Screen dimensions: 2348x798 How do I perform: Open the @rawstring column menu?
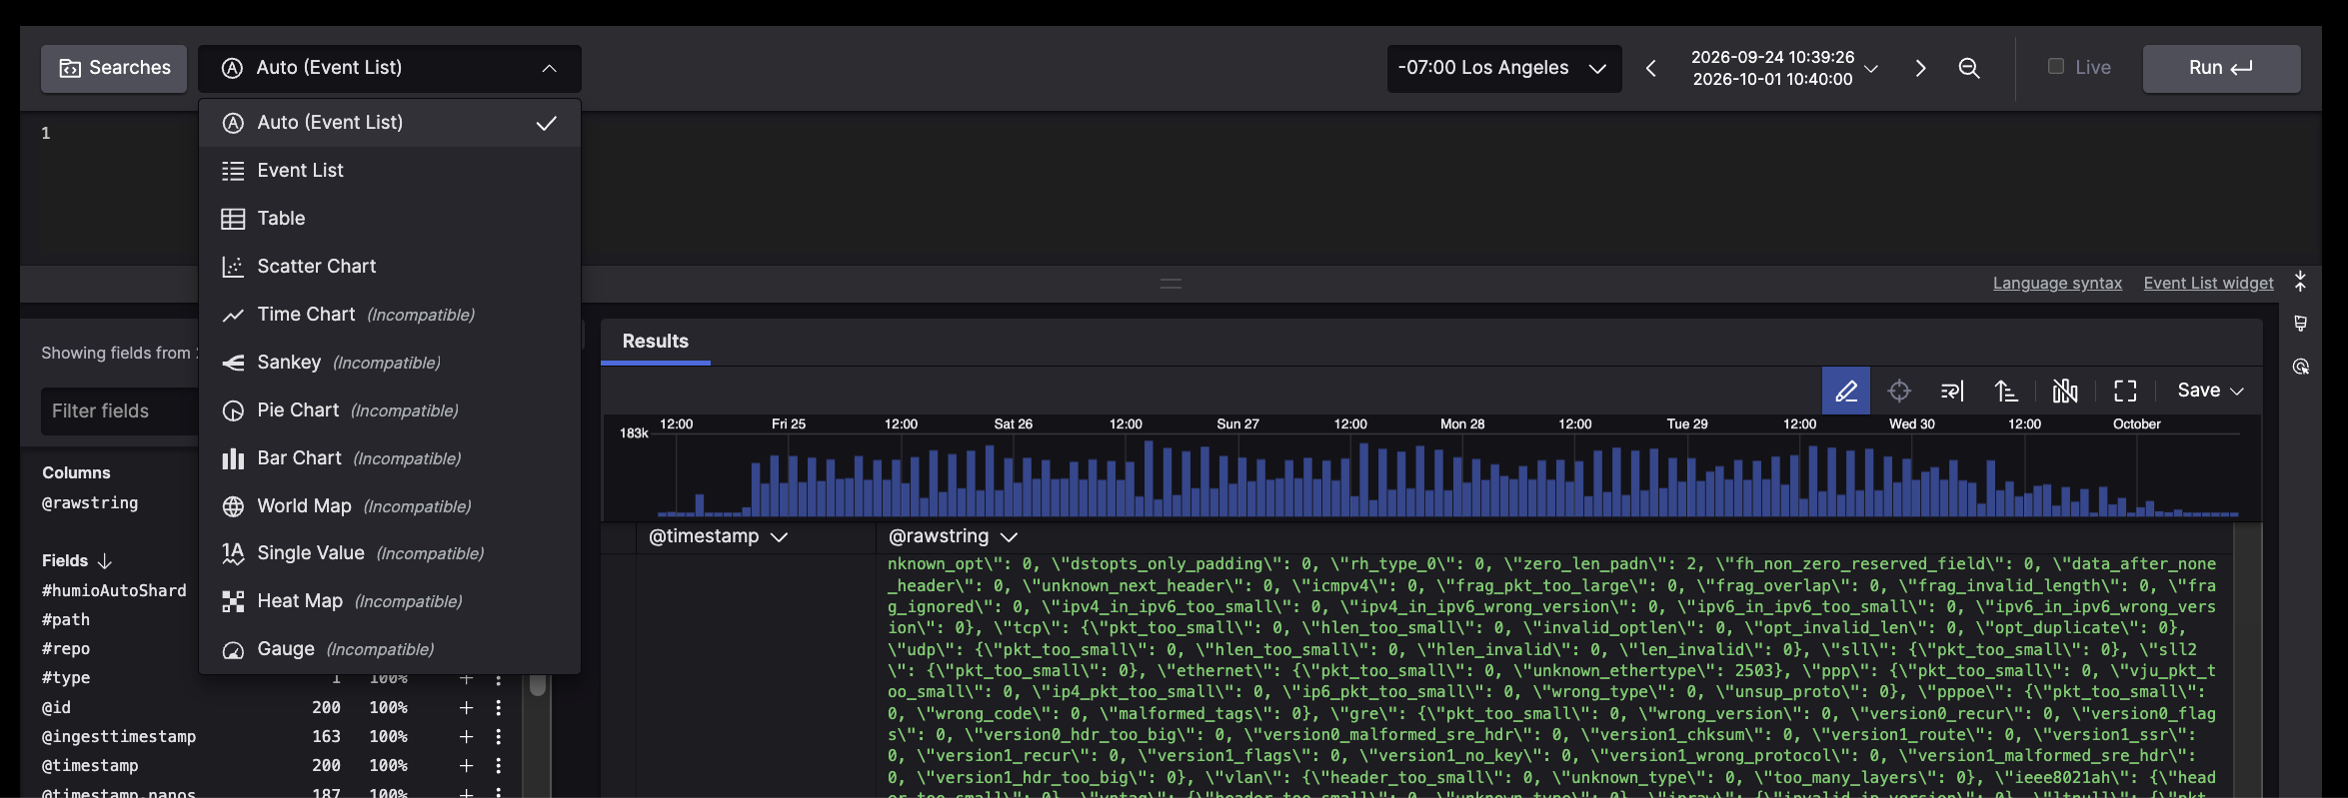(x=1009, y=537)
